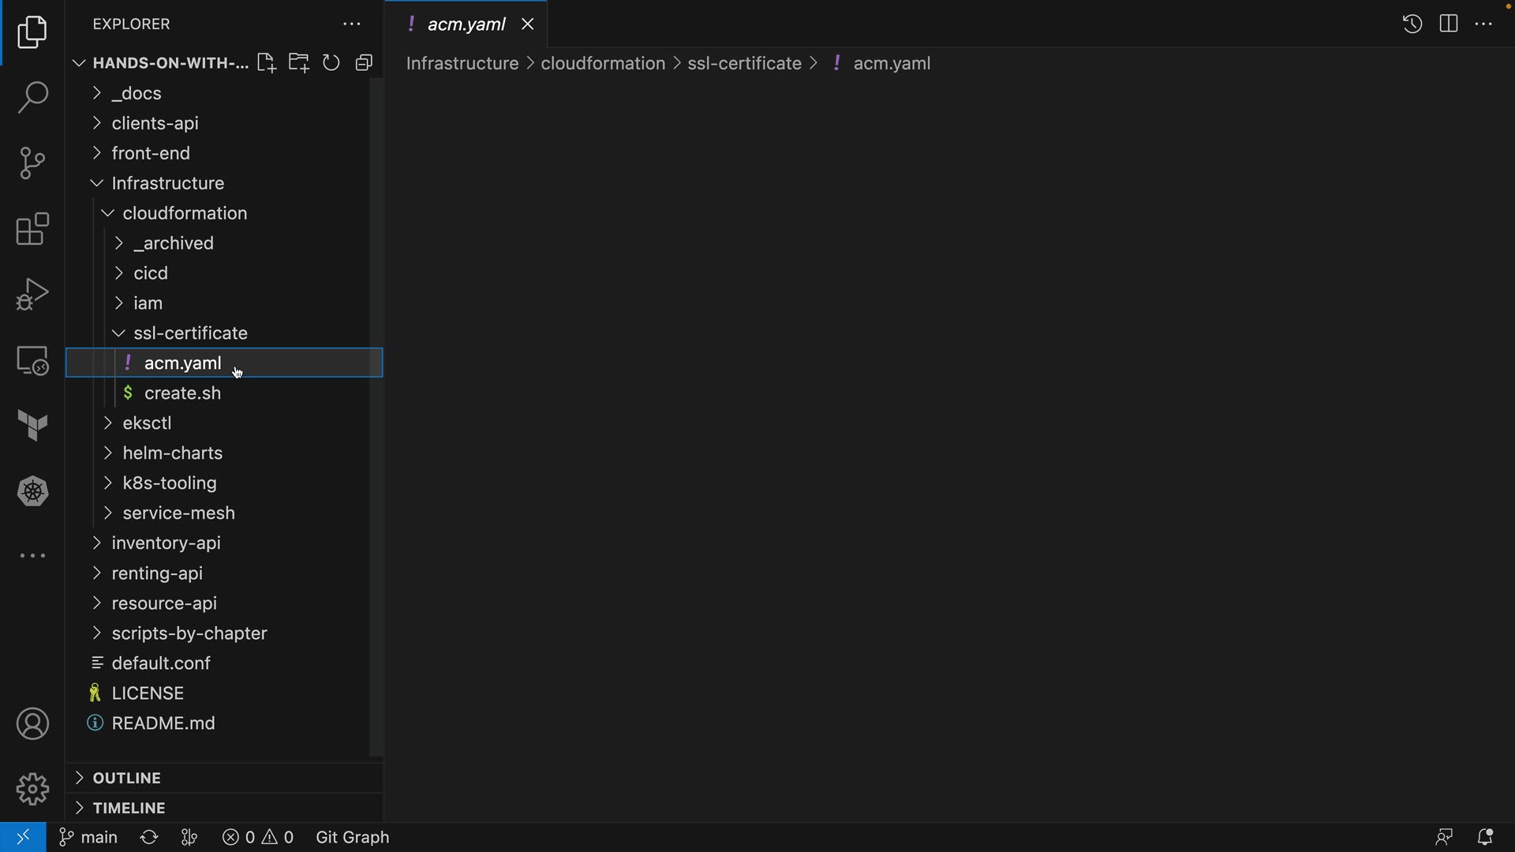The image size is (1515, 852).
Task: Expand the helm-charts folder
Action: pos(172,453)
